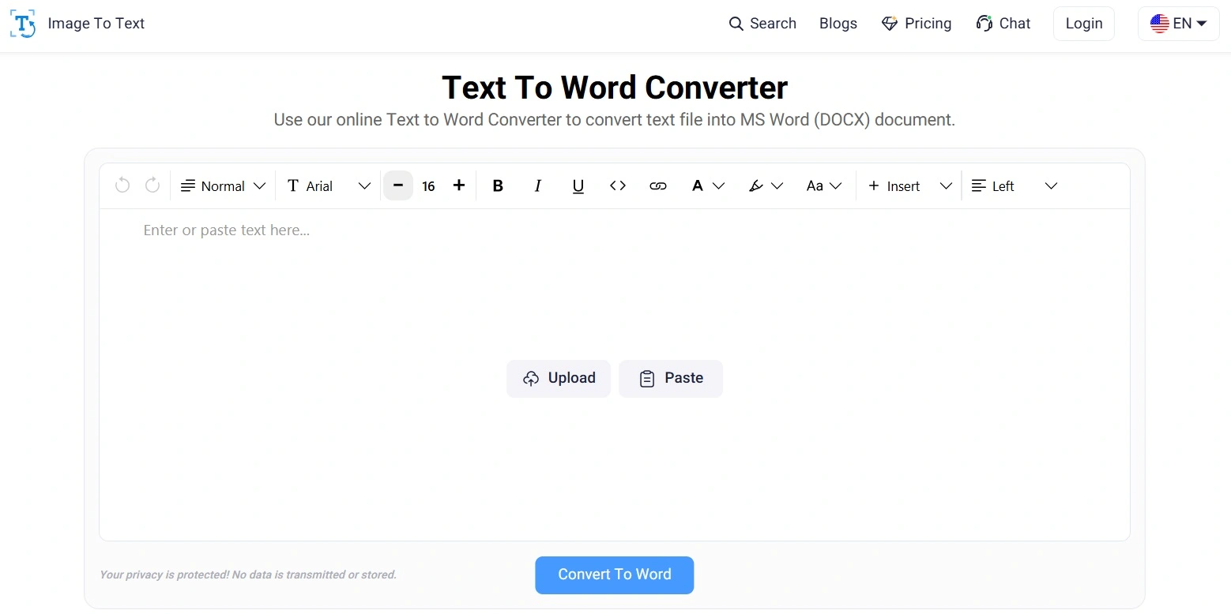Viewport: 1231px width, 614px height.
Task: Increase font size with plus button
Action: pyautogui.click(x=459, y=185)
